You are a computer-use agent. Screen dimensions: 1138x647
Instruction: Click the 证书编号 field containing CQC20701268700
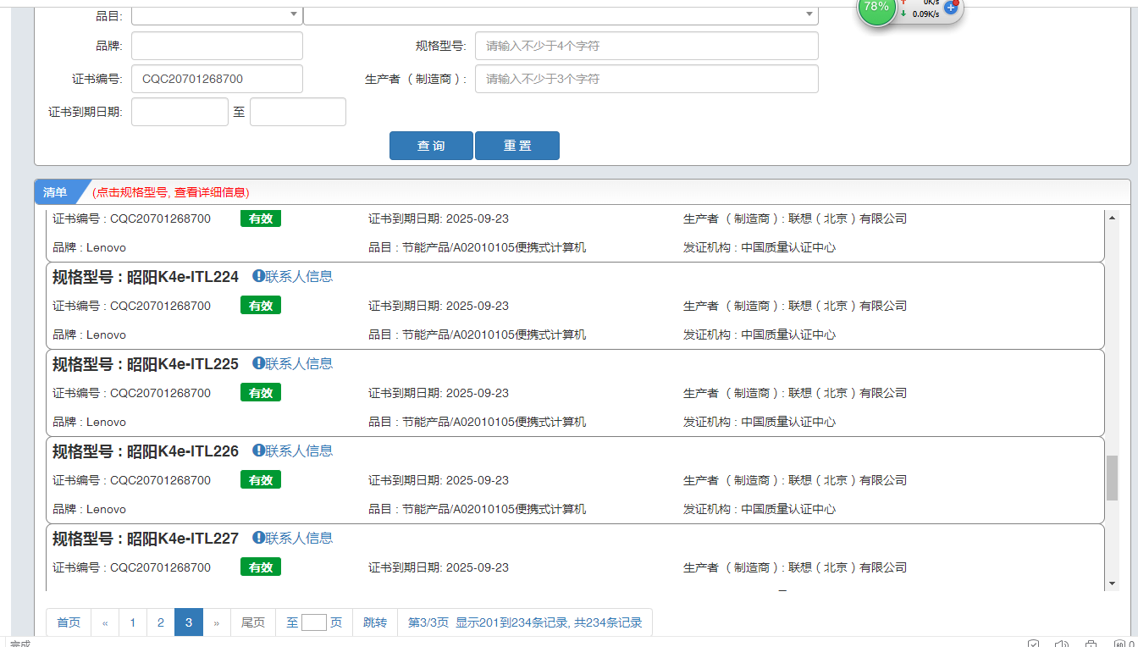coord(217,79)
